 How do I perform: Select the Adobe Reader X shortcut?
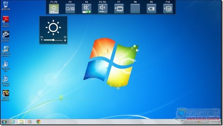tap(6, 22)
